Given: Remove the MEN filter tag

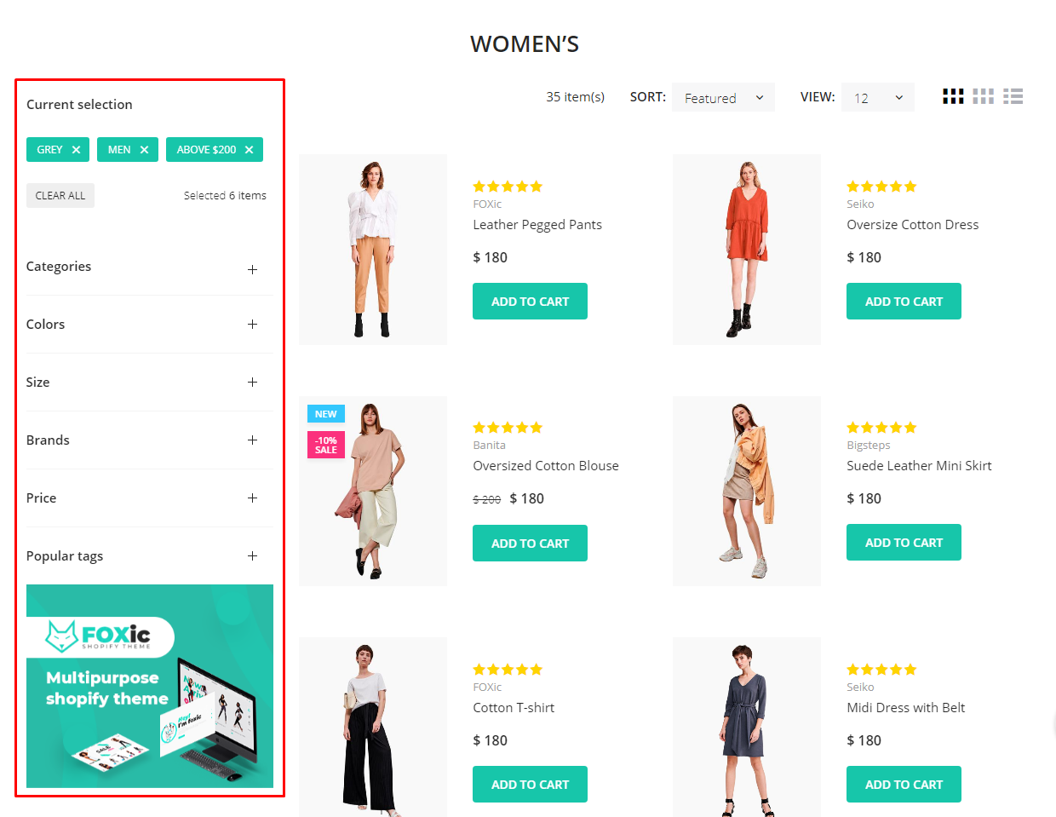Looking at the screenshot, I should [x=144, y=150].
